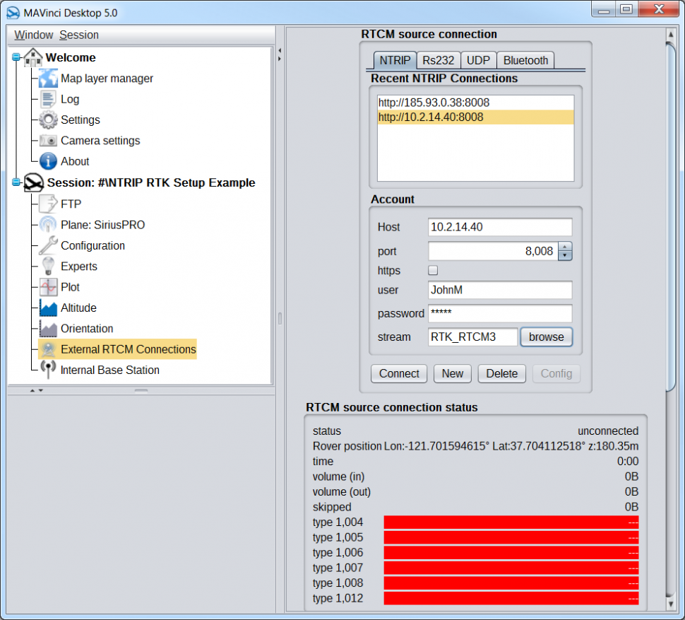Click the Settings gear icon
Screen dimensions: 685x620
click(48, 119)
